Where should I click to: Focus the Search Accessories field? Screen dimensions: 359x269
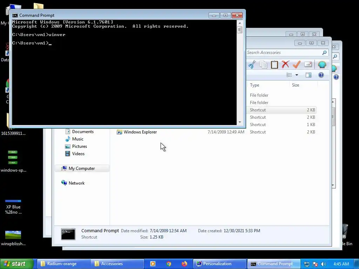[x=284, y=53]
